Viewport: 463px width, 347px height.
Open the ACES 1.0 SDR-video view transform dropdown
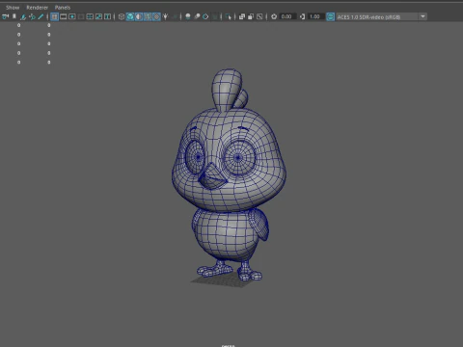381,16
